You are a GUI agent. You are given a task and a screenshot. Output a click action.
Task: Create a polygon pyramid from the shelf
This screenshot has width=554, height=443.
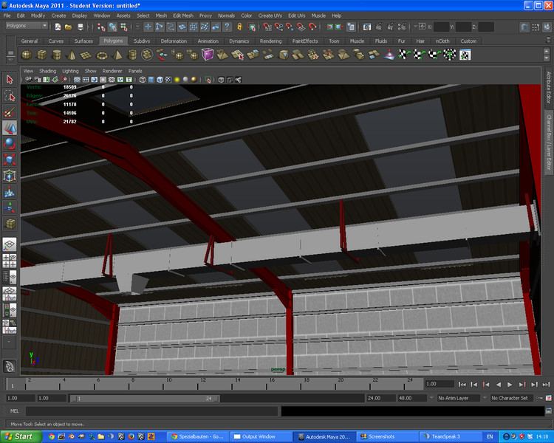[117, 55]
